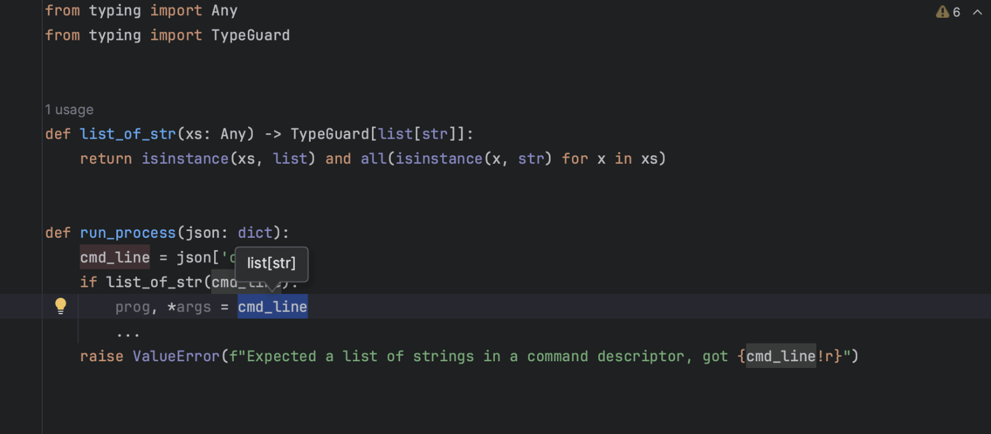
Task: Click the ellipsis placeholder line
Action: (128, 334)
